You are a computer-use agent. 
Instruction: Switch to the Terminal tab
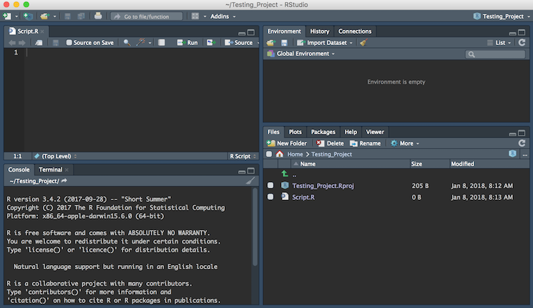(x=51, y=170)
